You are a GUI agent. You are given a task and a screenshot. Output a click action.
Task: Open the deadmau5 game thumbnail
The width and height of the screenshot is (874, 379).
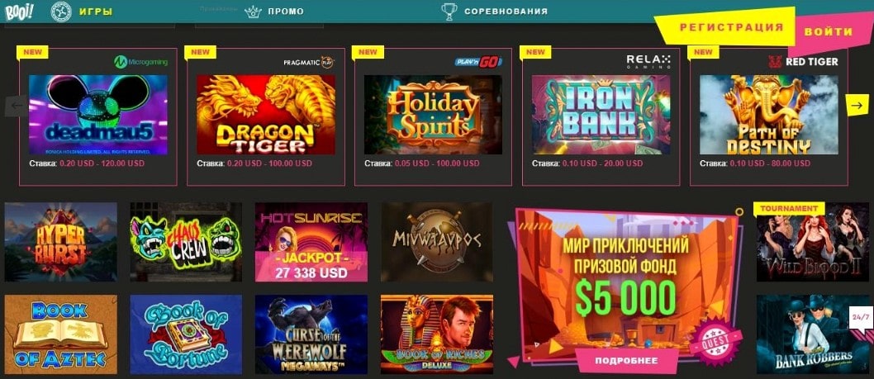click(98, 115)
